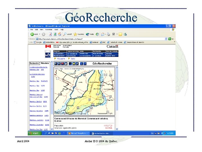
Task: Click the Contactez-nous navigation link
Action: [73, 51]
